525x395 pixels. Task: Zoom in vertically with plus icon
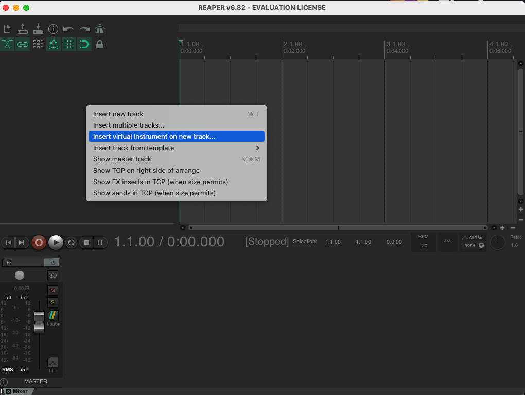[x=521, y=209]
